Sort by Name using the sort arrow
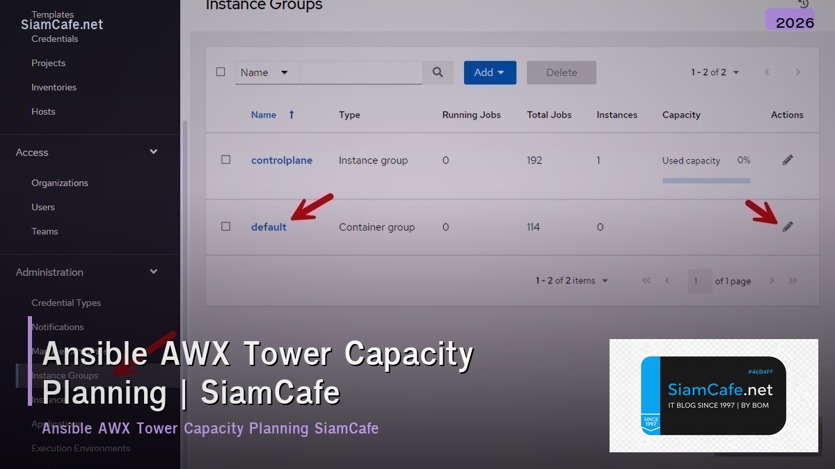This screenshot has width=835, height=469. coord(290,115)
